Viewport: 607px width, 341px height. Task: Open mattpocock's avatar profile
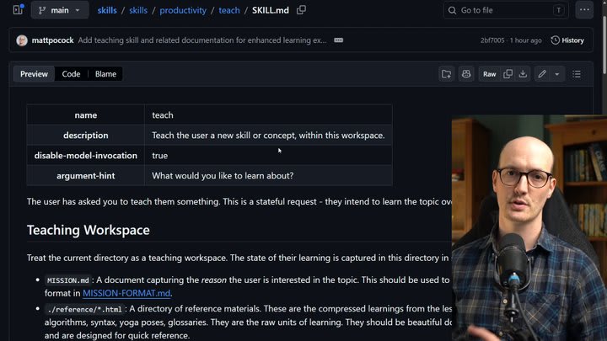point(22,40)
